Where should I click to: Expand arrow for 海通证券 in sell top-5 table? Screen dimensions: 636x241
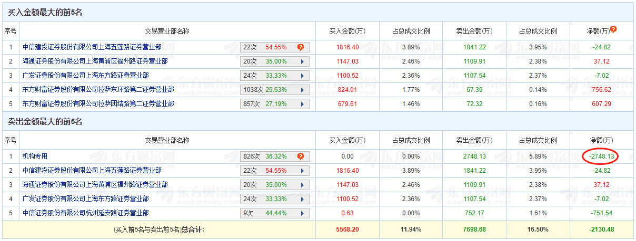point(302,185)
